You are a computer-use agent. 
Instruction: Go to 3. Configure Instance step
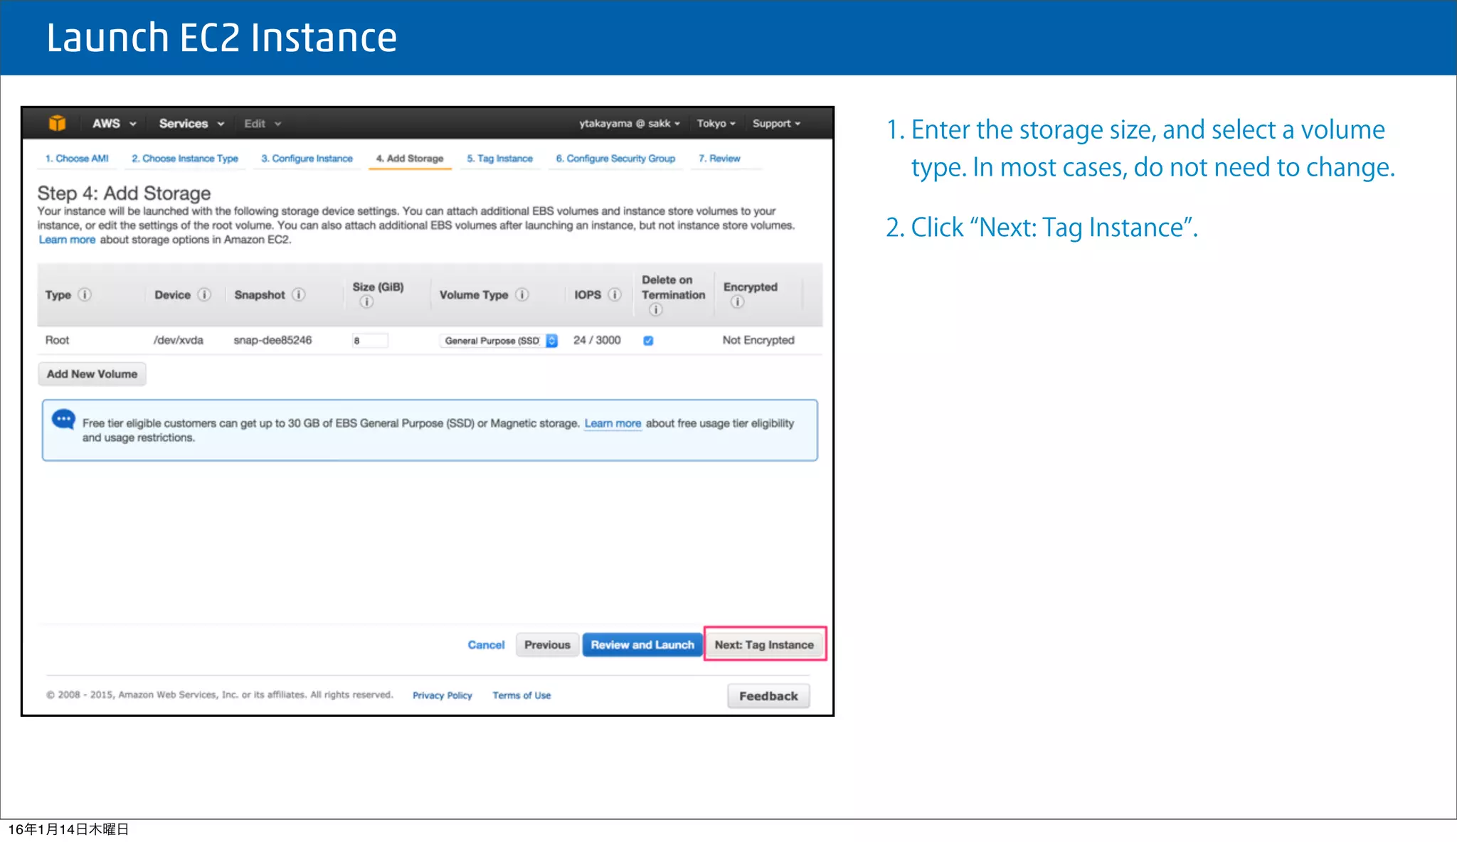(307, 159)
